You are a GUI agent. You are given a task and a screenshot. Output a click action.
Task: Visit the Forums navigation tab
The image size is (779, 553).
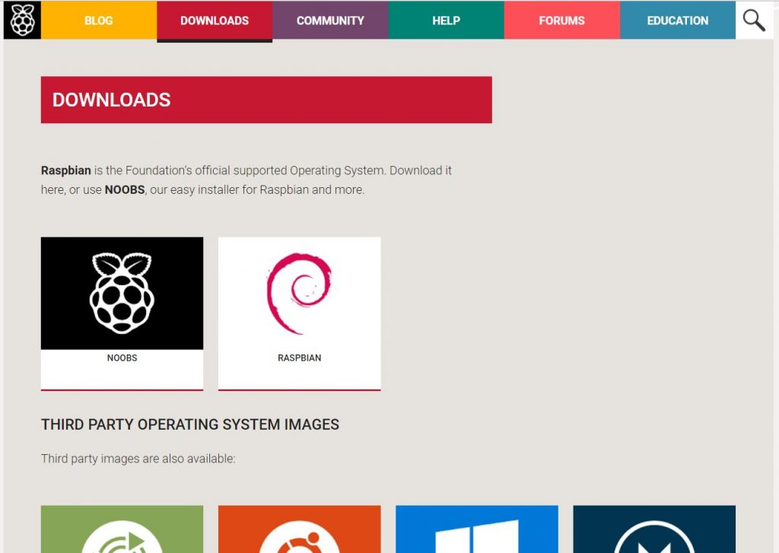(561, 21)
